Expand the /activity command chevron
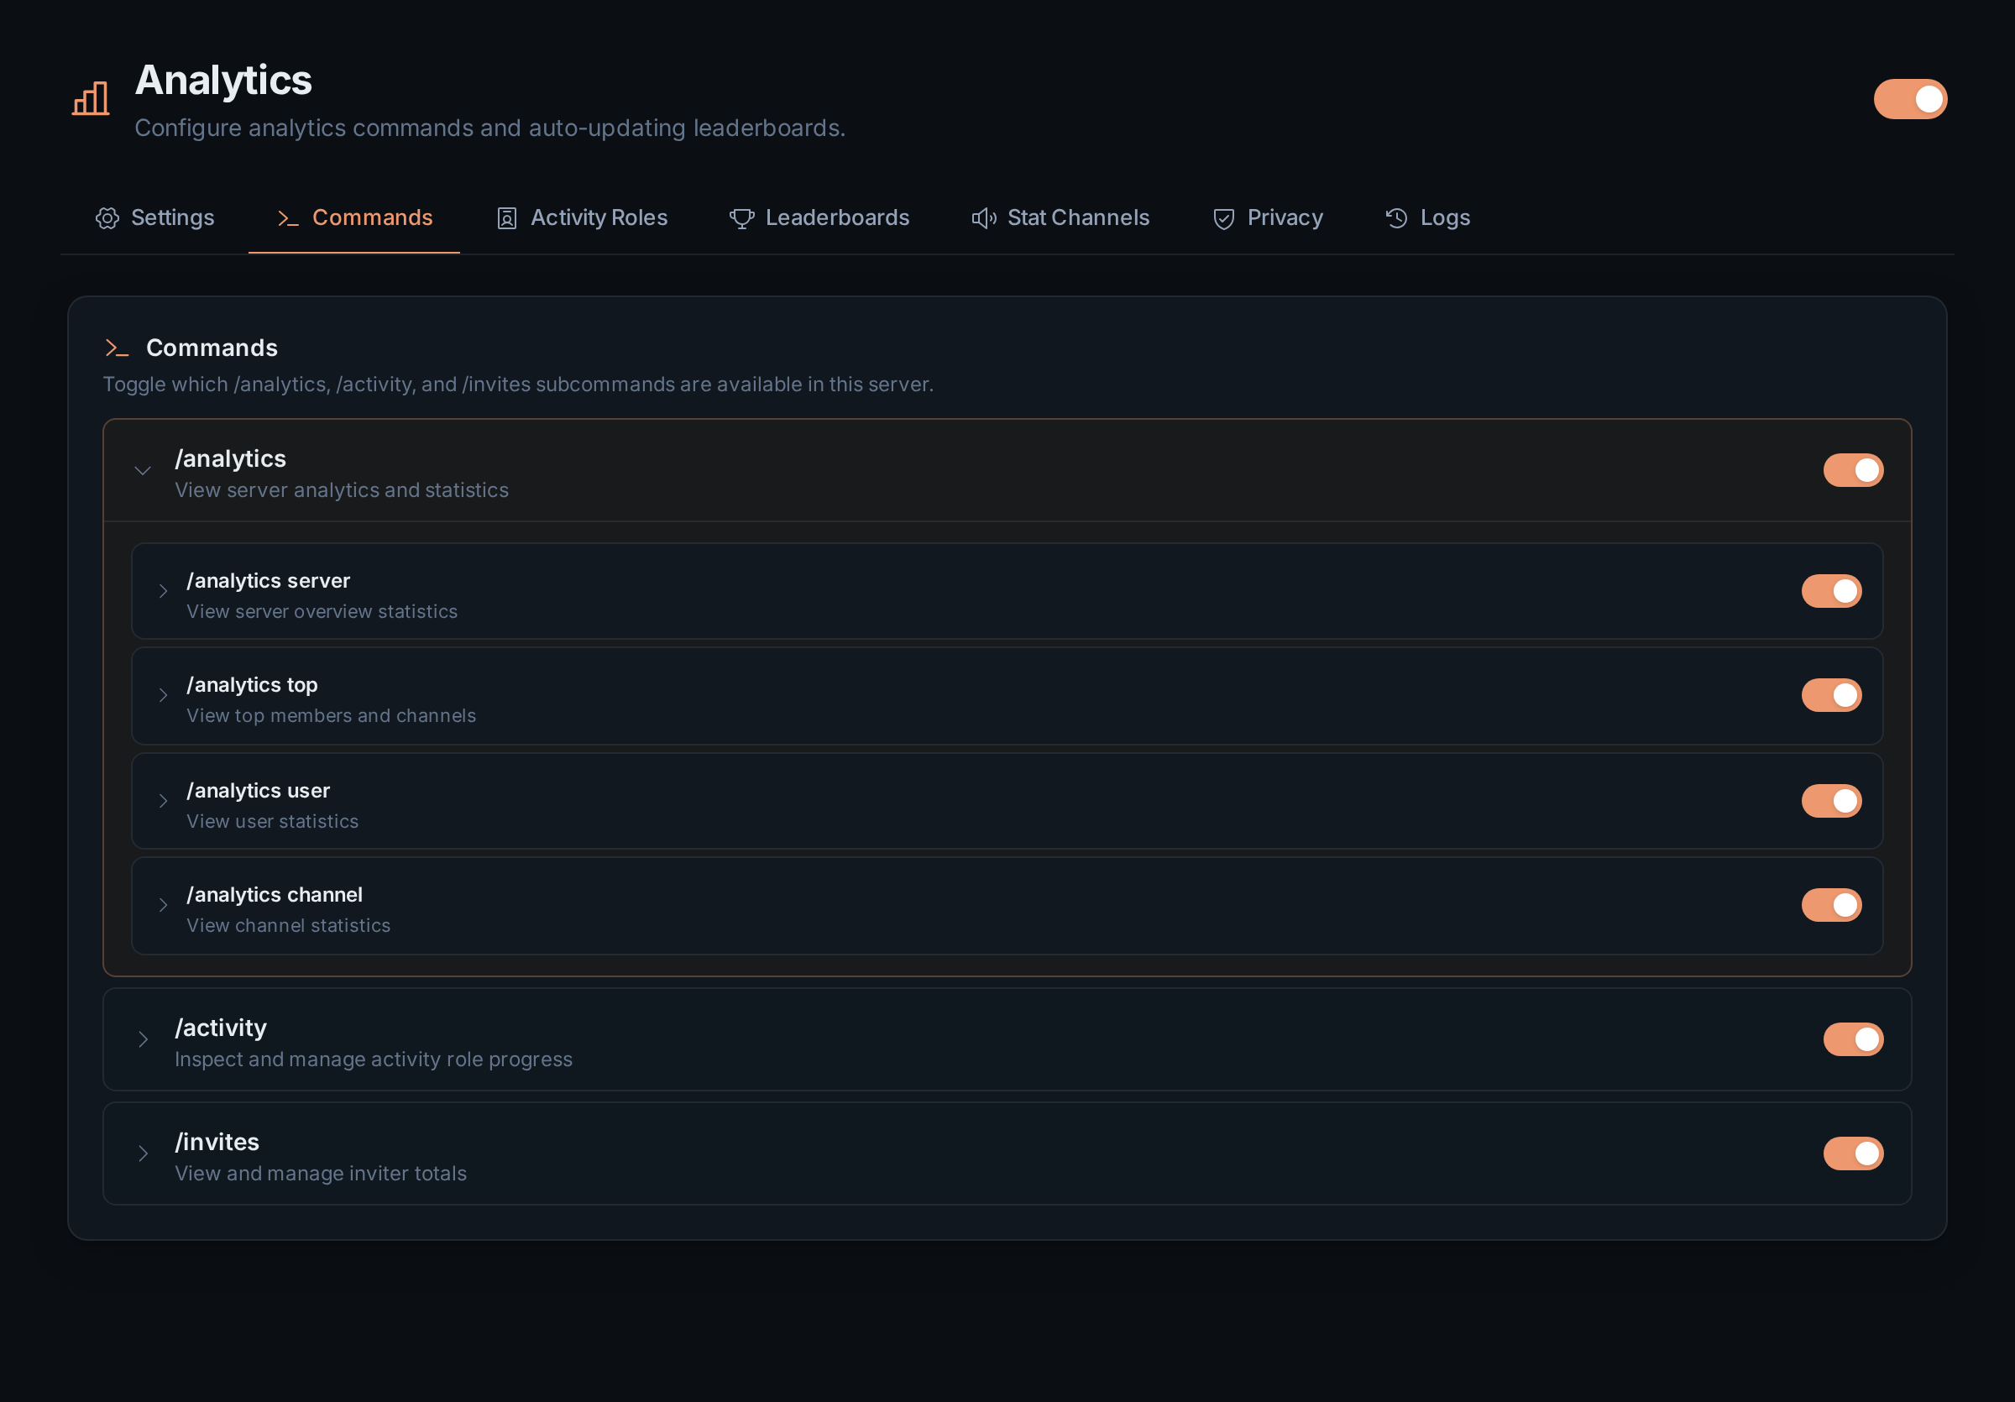 pos(142,1039)
